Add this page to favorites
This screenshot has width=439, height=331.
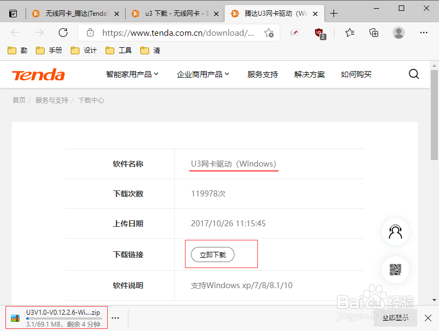[x=269, y=33]
